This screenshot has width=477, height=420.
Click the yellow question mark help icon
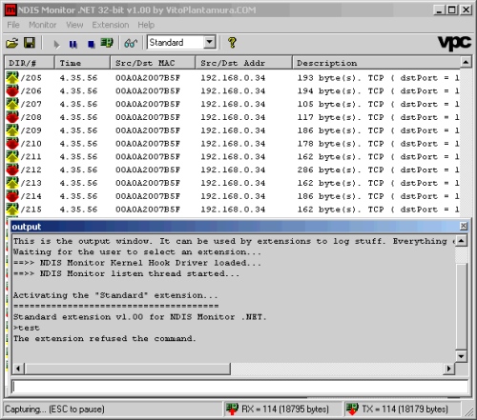(x=232, y=43)
